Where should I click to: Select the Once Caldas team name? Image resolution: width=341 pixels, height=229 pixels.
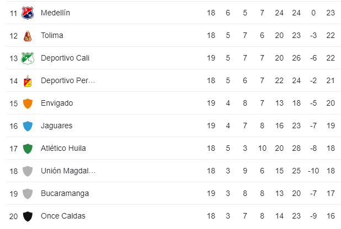click(x=63, y=216)
